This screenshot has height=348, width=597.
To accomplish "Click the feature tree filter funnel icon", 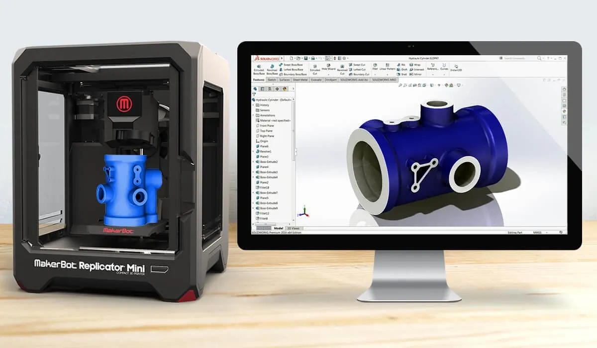I will tap(254, 94).
